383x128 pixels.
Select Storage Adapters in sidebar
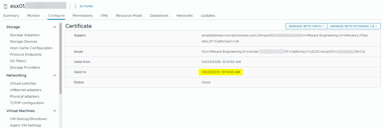(25, 35)
